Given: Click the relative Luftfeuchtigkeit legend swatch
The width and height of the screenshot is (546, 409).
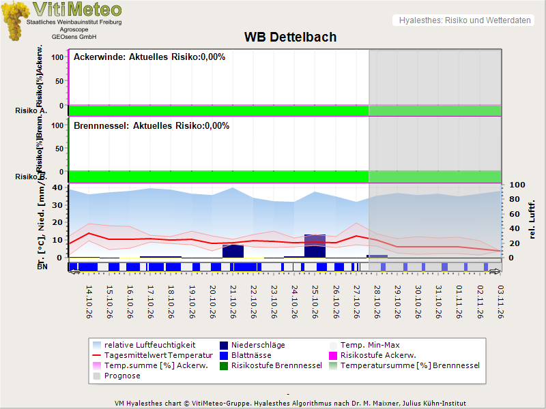Looking at the screenshot, I should coord(97,346).
